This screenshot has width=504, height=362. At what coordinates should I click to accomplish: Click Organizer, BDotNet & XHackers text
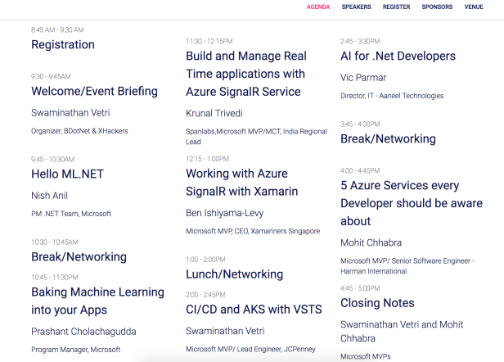pos(79,131)
